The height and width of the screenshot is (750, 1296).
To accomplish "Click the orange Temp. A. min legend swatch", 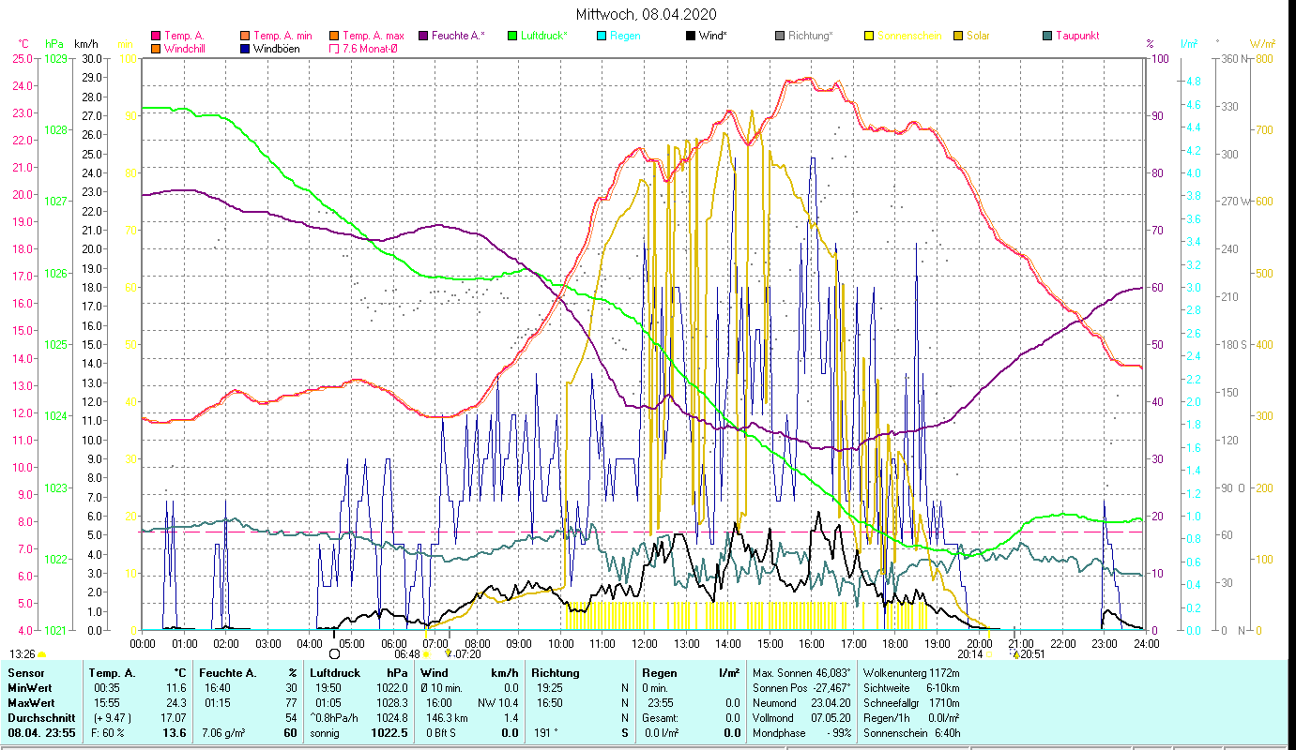I will [245, 37].
